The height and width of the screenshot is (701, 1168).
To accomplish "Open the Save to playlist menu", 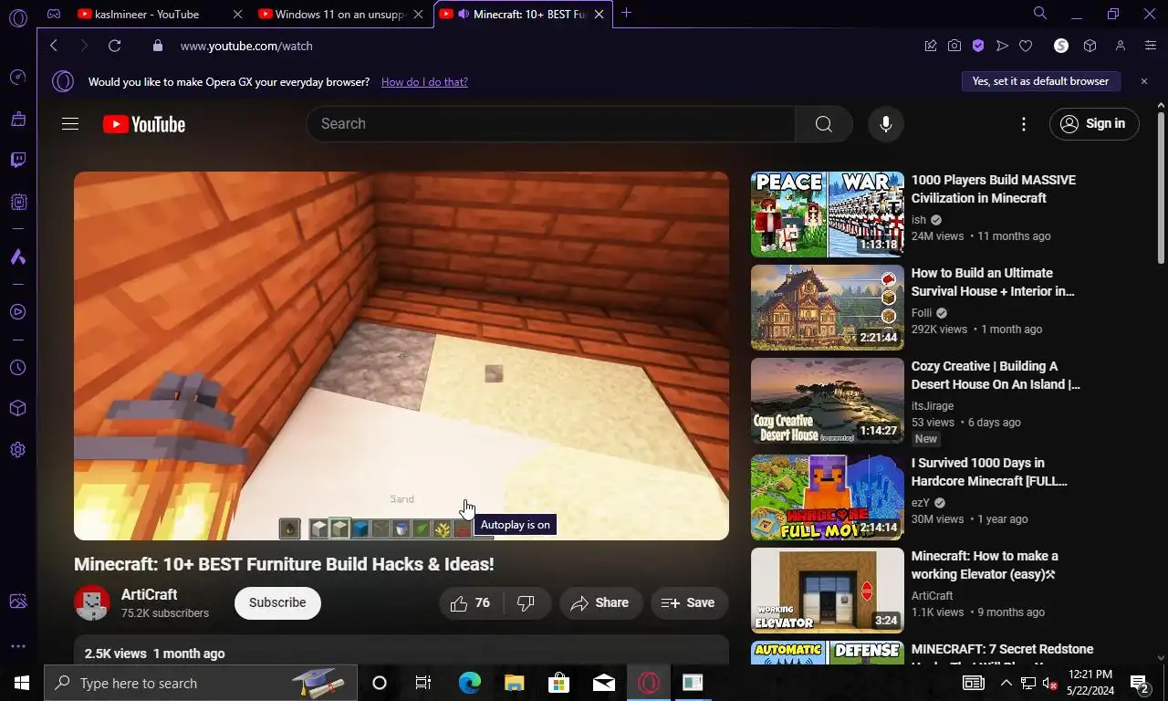I will [689, 603].
